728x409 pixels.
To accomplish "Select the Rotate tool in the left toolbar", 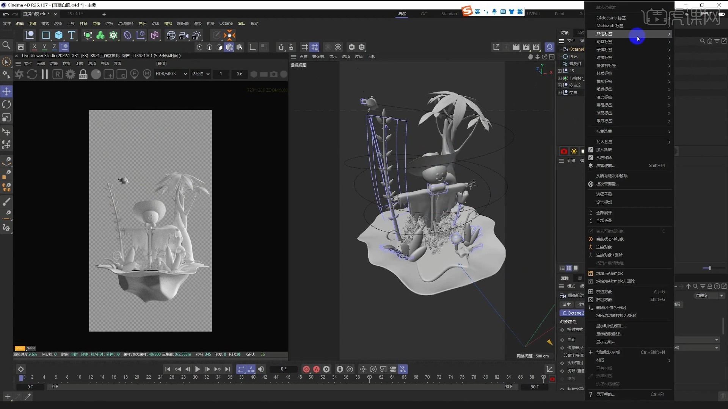I will (6, 105).
